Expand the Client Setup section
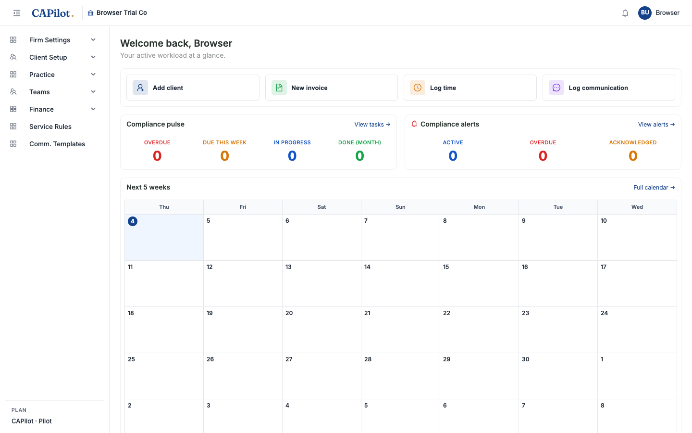Screen dimensions: 692x433 point(53,57)
